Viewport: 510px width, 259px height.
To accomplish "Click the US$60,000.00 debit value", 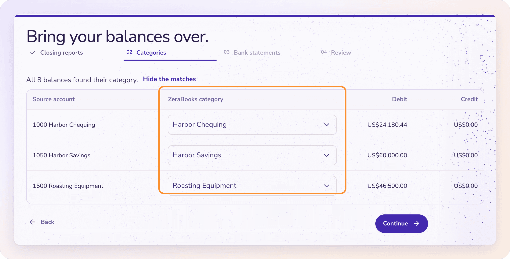I will [387, 155].
